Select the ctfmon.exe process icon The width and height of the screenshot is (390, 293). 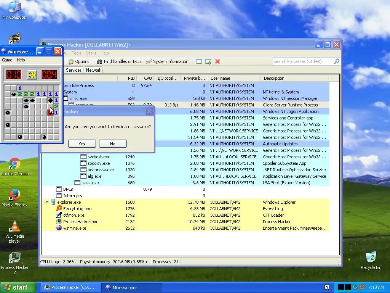(59, 215)
